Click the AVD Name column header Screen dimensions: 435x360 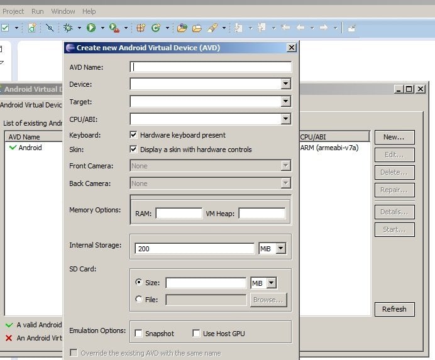click(34, 137)
